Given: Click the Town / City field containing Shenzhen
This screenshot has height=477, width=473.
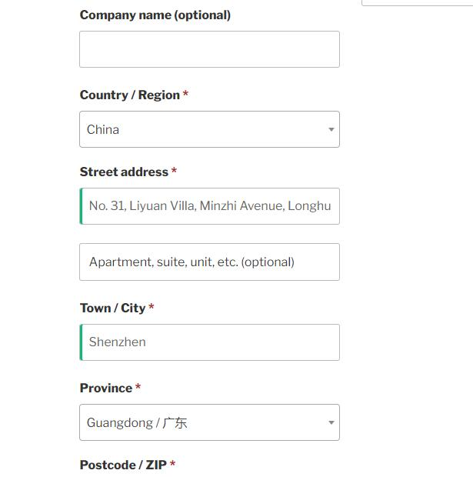Looking at the screenshot, I should coord(209,342).
